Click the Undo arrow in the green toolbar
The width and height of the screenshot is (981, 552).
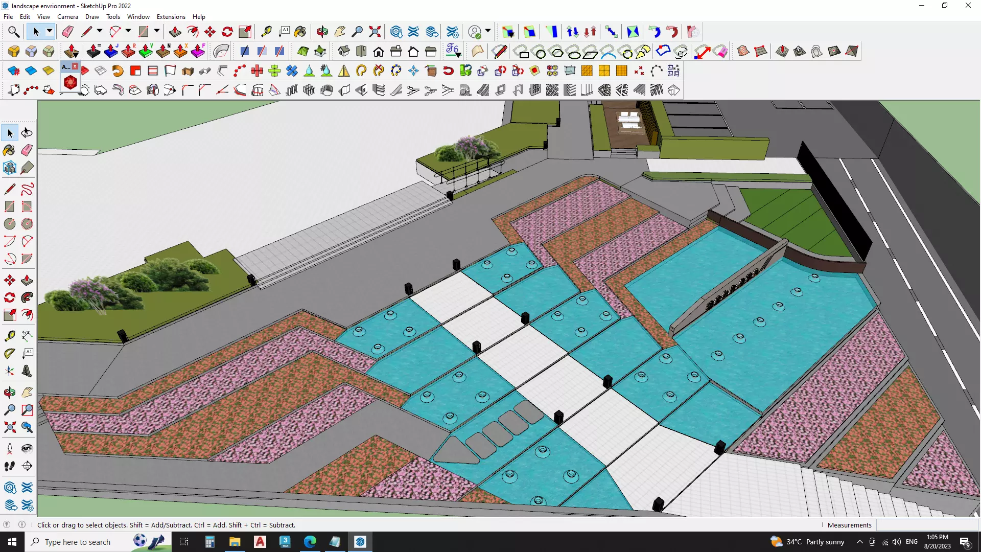coord(655,32)
